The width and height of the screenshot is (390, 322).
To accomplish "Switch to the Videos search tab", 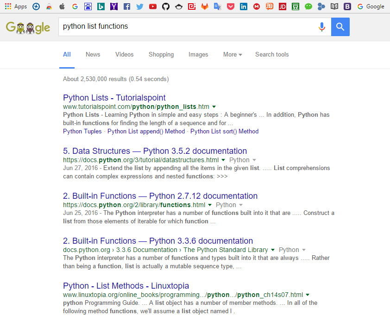I will tap(124, 55).
